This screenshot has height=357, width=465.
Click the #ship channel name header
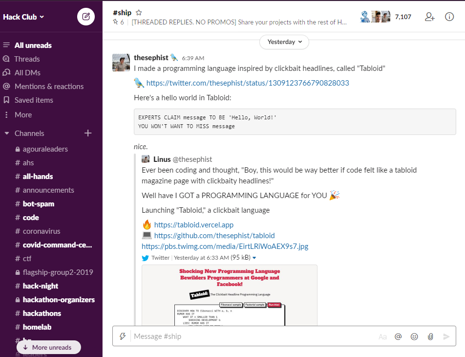pos(122,13)
